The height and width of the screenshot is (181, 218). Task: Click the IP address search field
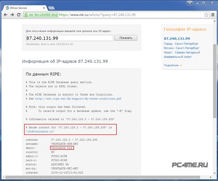click(x=69, y=38)
